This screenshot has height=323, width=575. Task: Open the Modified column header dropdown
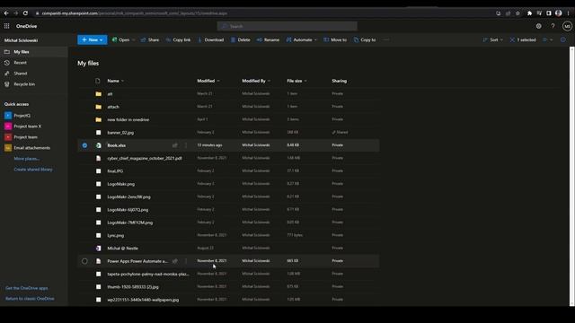tap(208, 81)
